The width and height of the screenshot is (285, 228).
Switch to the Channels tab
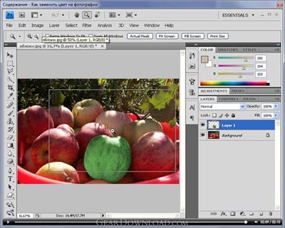[x=229, y=99]
